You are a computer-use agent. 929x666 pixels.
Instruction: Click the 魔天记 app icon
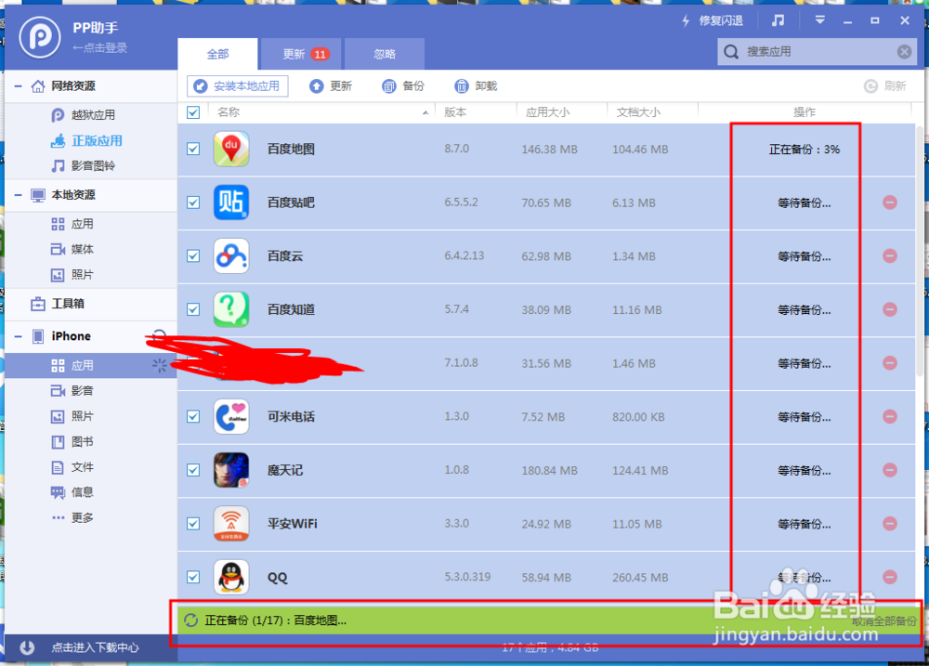pyautogui.click(x=231, y=469)
